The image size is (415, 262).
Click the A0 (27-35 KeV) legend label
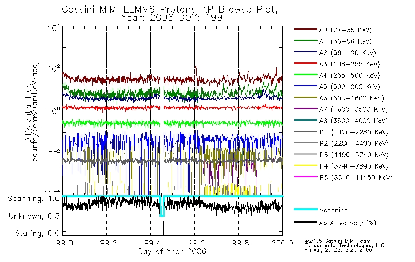point(346,30)
